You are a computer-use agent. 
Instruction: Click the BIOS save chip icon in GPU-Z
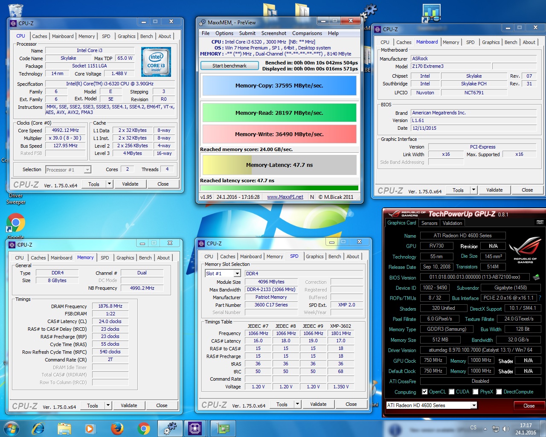click(536, 277)
